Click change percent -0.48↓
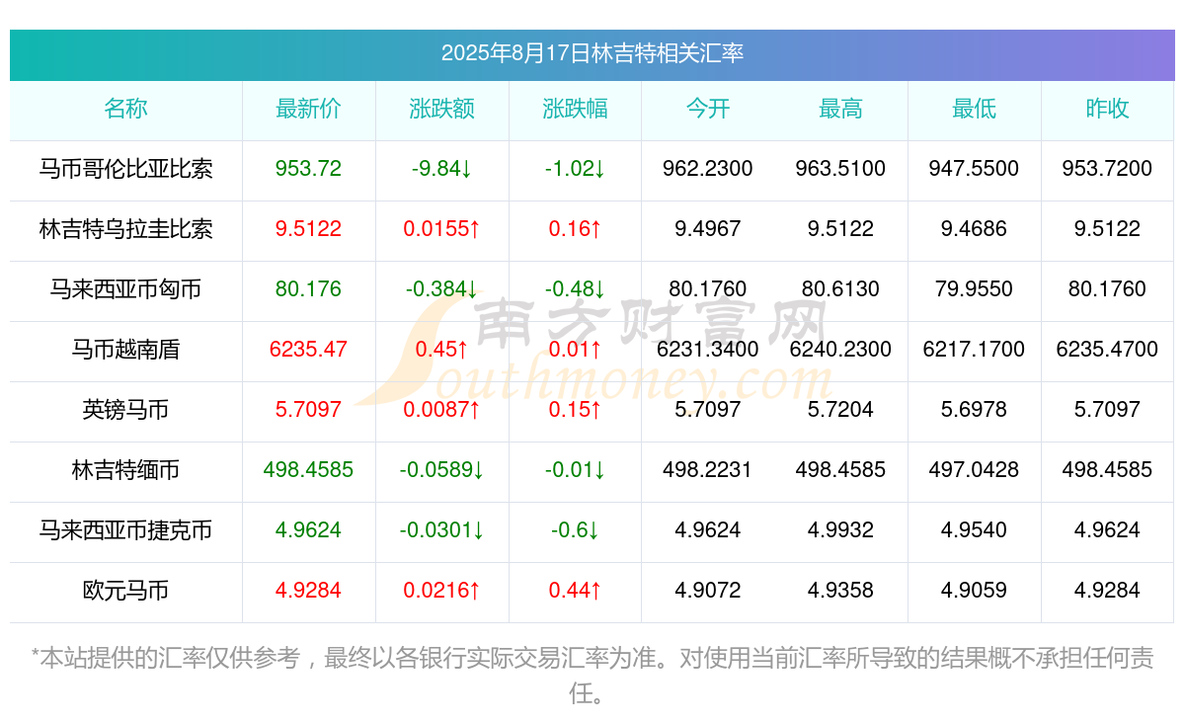1185x724 pixels. 575,289
